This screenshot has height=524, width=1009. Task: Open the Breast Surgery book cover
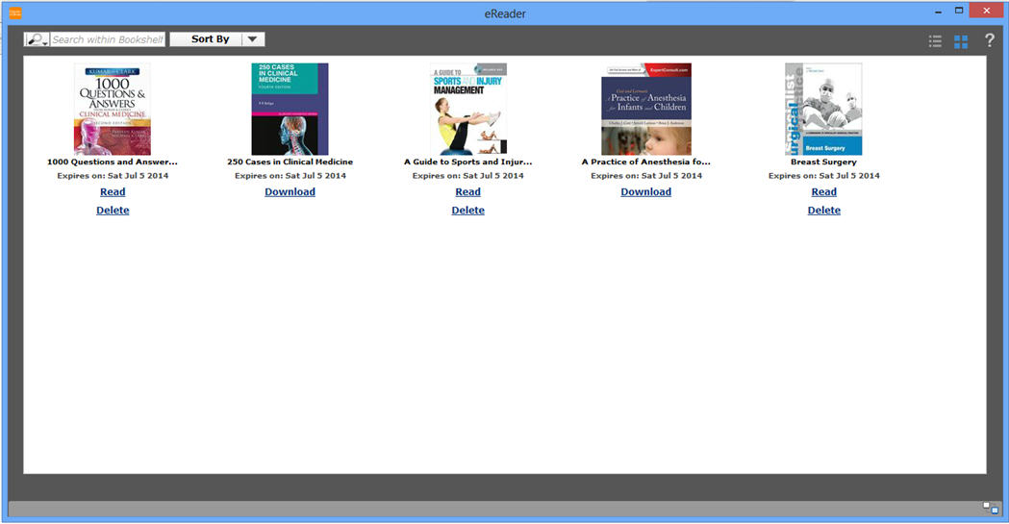(823, 109)
